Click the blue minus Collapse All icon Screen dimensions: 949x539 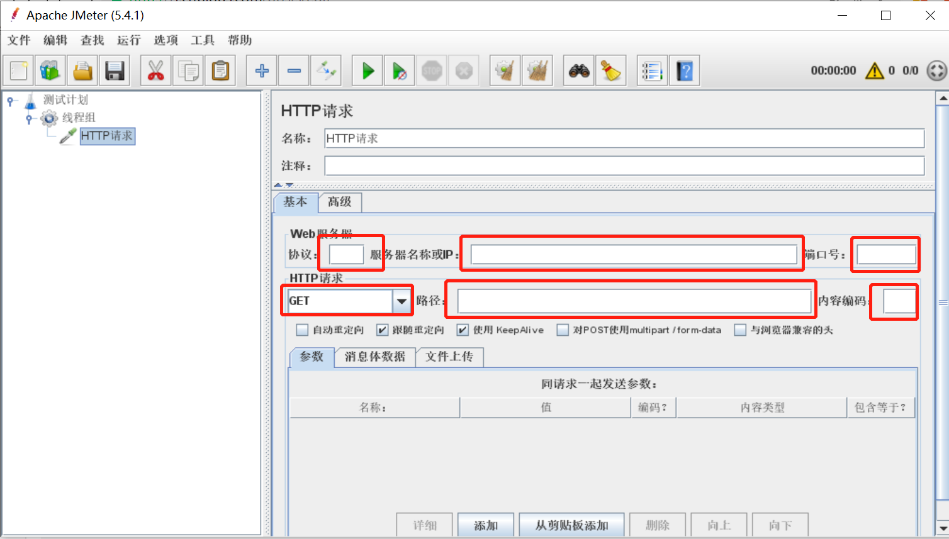coord(294,70)
